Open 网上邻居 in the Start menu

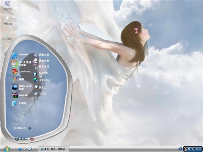click(42, 66)
